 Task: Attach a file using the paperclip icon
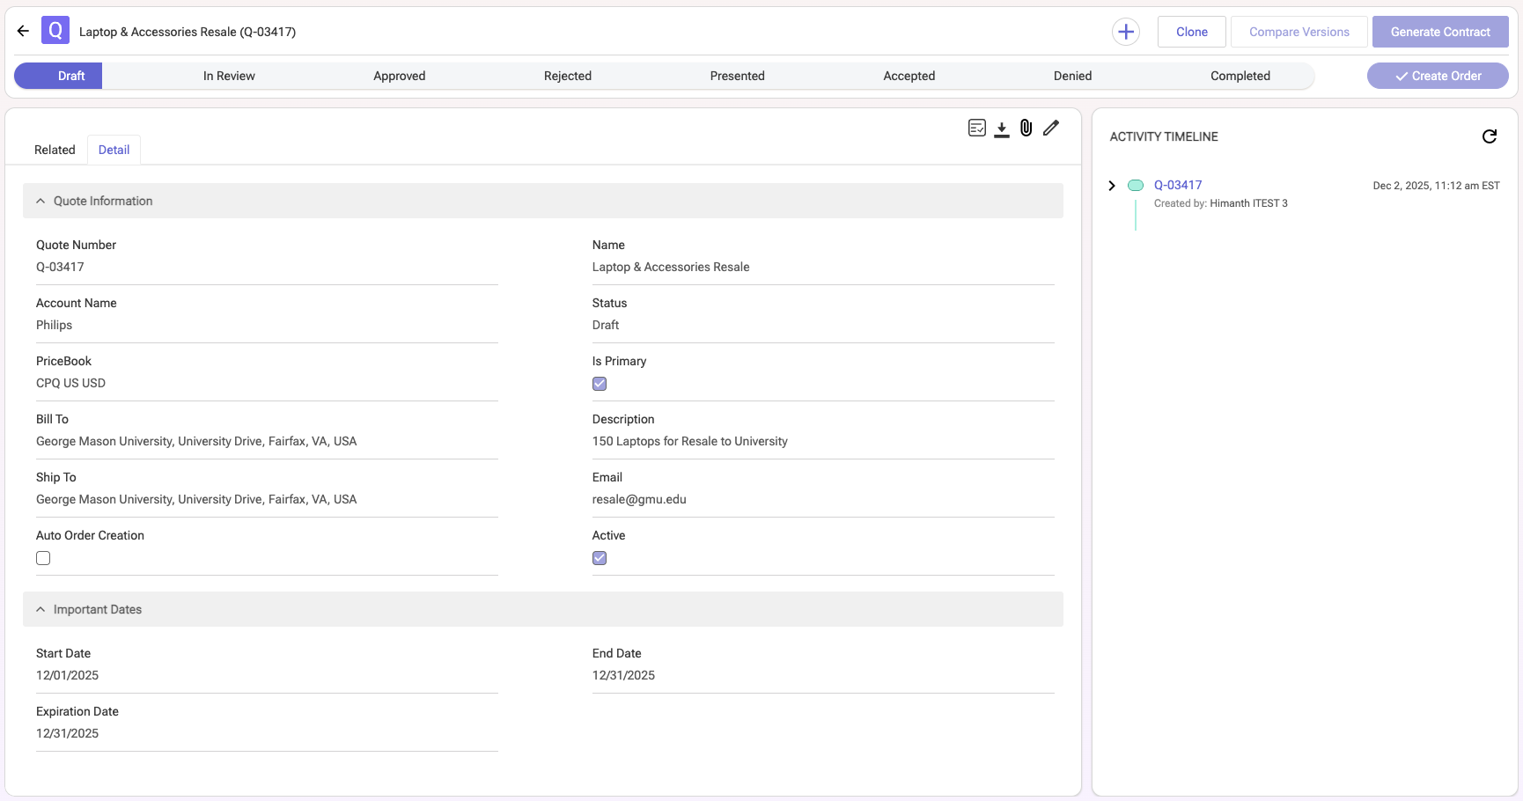[x=1026, y=128]
